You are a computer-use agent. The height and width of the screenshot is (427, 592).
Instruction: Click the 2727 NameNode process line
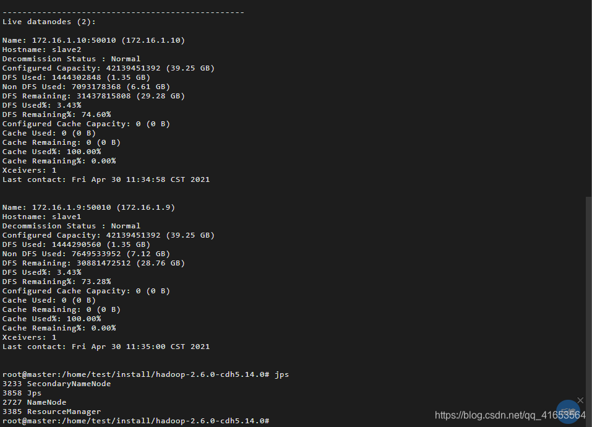click(x=35, y=402)
